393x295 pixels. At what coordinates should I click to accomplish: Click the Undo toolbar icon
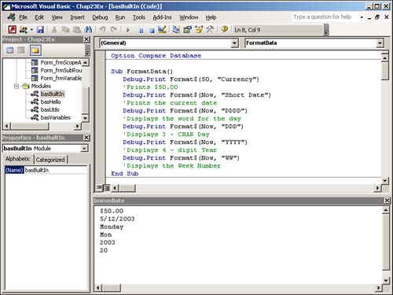[103, 30]
